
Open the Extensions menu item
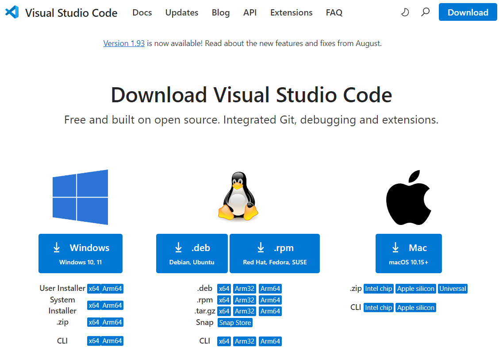pyautogui.click(x=291, y=12)
